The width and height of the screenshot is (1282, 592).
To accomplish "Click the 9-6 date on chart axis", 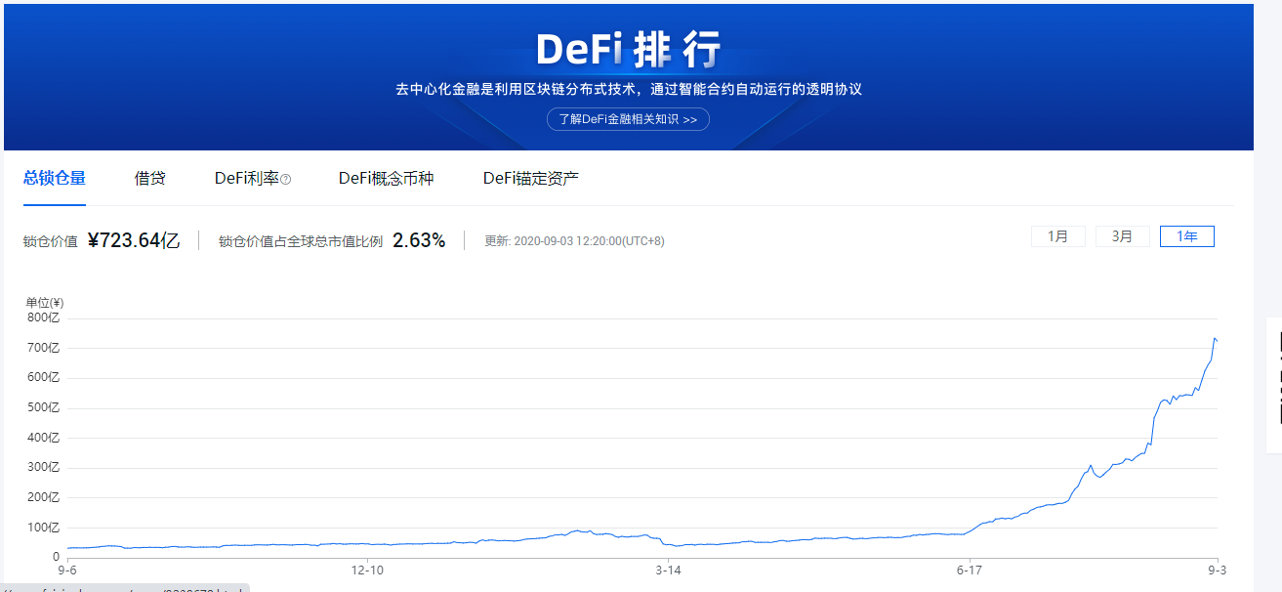I will tap(67, 570).
